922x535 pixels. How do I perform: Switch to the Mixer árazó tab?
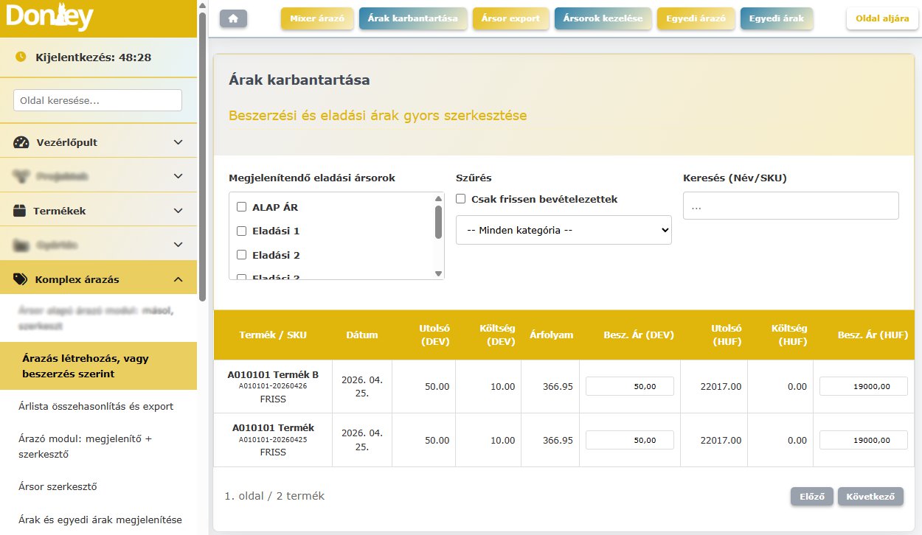pos(317,18)
